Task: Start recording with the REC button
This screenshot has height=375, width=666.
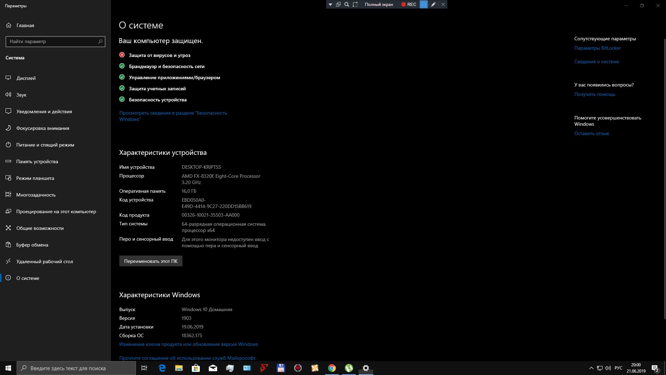Action: [408, 5]
